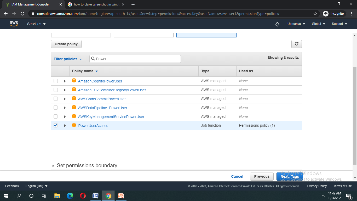Click the policy search field containing Power
Screen dimensions: 357x201
(135, 59)
